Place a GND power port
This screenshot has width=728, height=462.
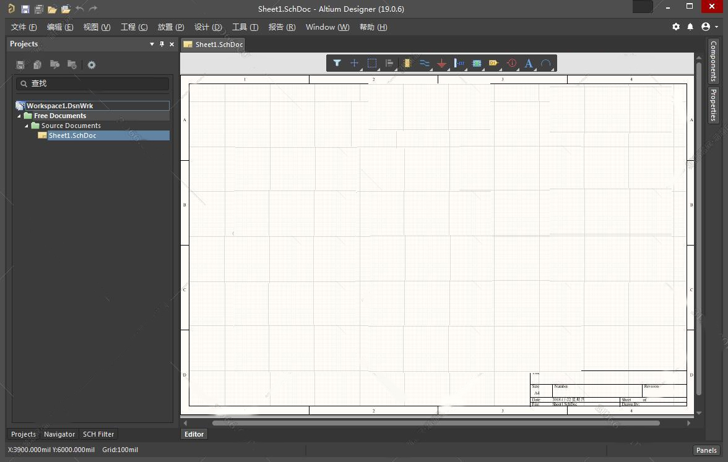pos(441,63)
